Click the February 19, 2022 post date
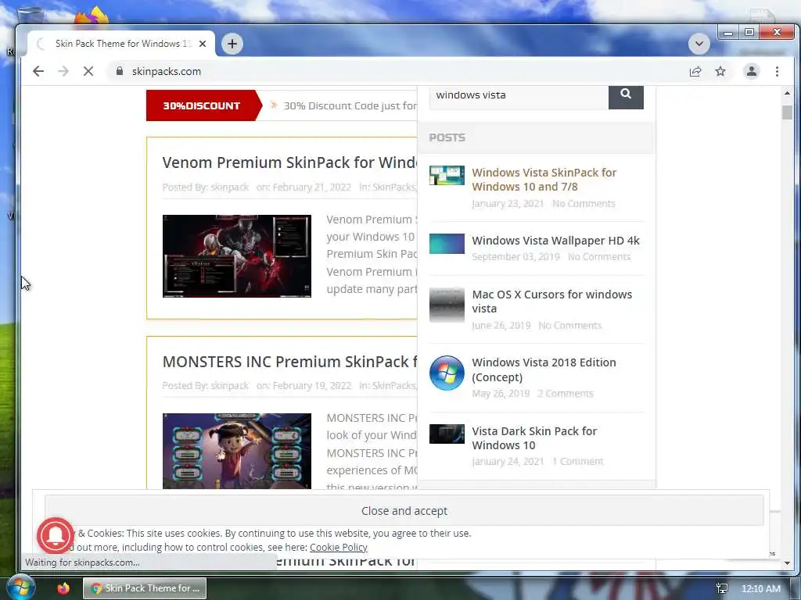The height and width of the screenshot is (600, 801). coord(311,386)
